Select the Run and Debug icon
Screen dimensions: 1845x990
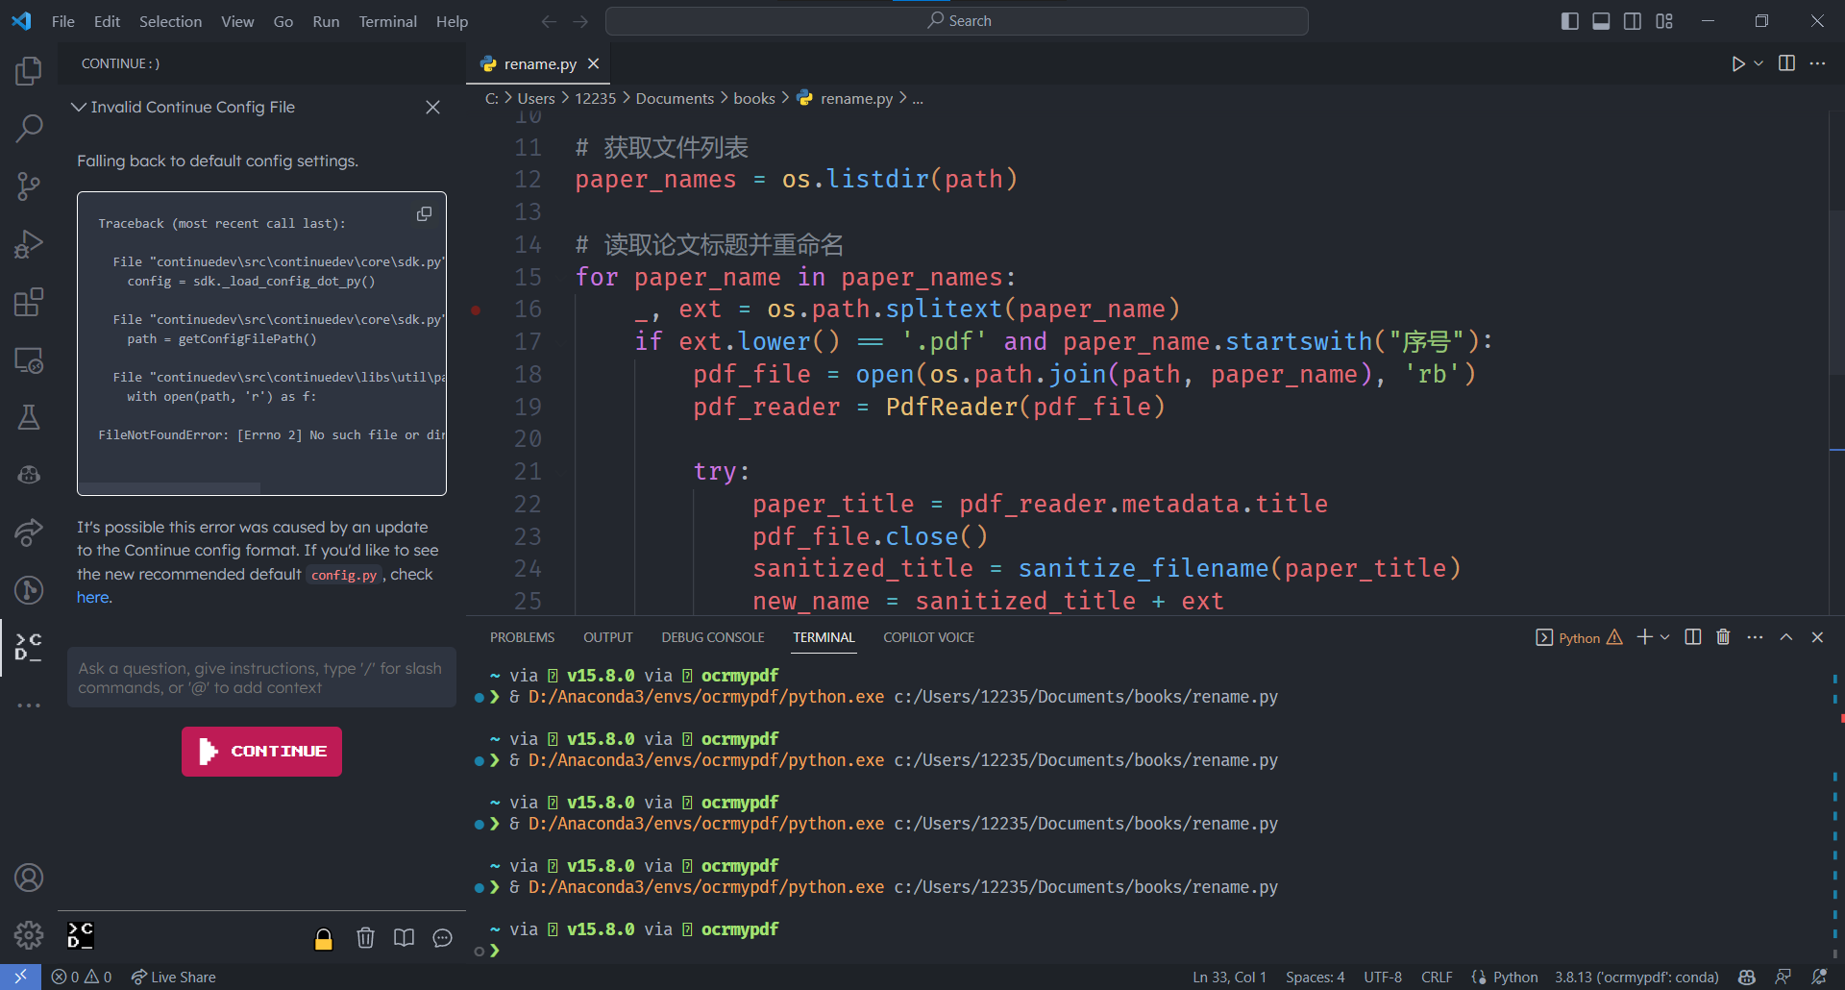(29, 243)
